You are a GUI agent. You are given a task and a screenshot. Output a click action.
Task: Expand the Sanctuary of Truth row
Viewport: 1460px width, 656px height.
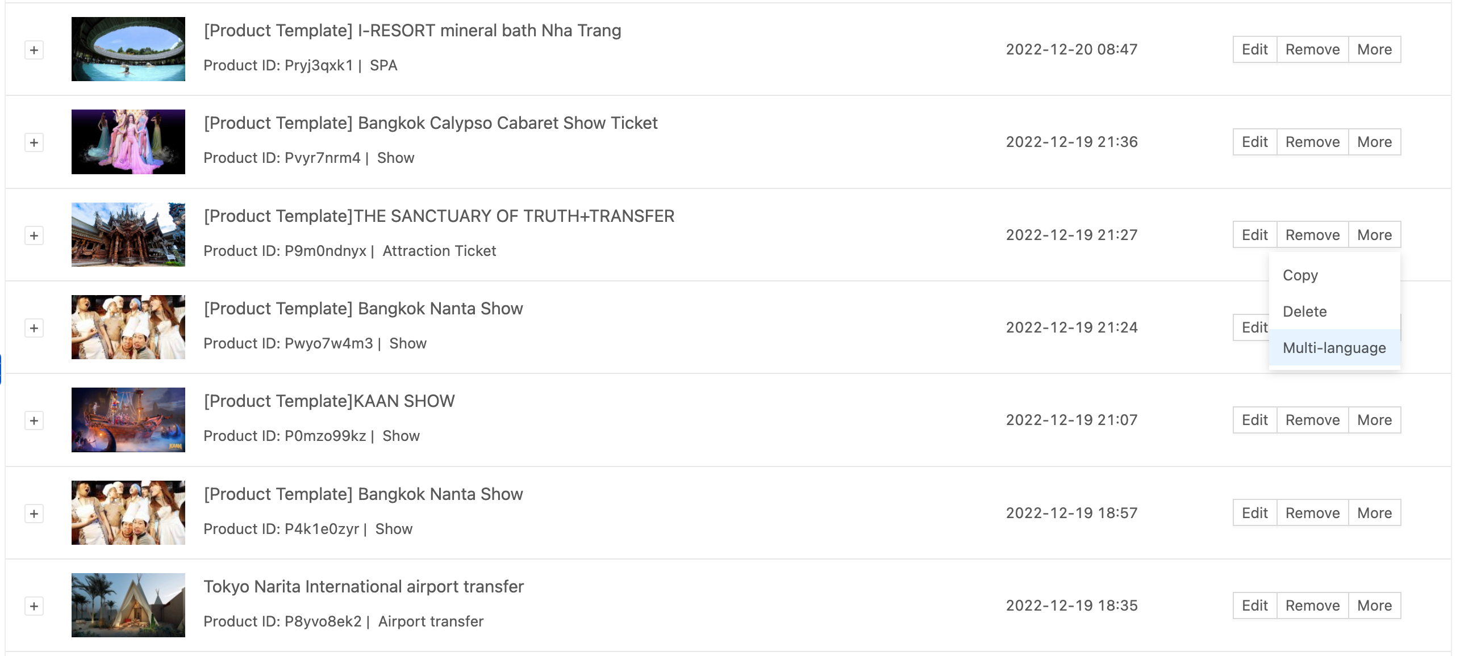tap(34, 236)
